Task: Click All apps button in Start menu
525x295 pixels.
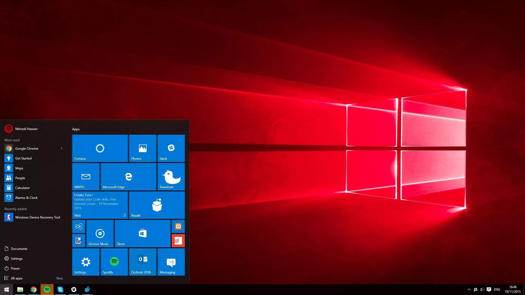Action: [16, 278]
